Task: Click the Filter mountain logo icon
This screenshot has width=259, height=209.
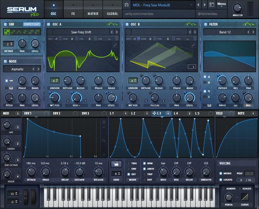Action: click(x=249, y=24)
